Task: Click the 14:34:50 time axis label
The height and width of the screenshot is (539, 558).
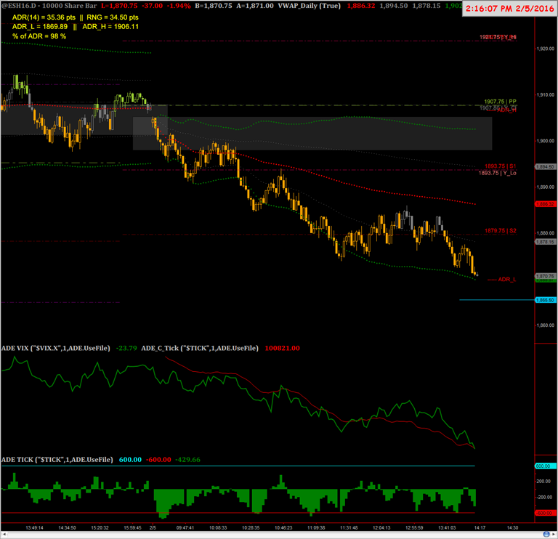Action: [68, 528]
